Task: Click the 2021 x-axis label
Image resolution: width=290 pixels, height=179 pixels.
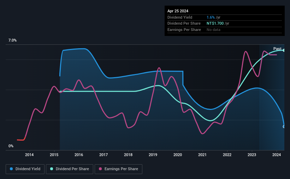Action: coord(202,155)
